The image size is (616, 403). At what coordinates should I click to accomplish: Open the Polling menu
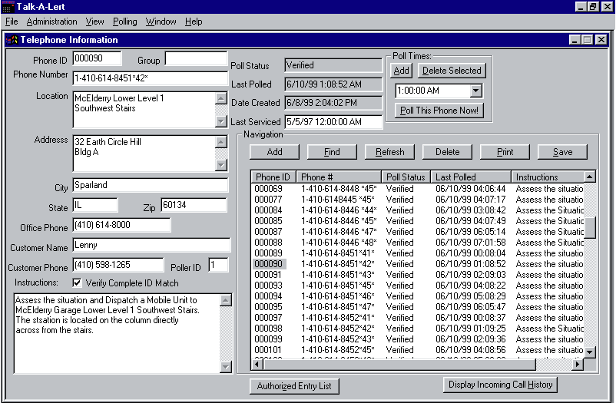point(125,21)
